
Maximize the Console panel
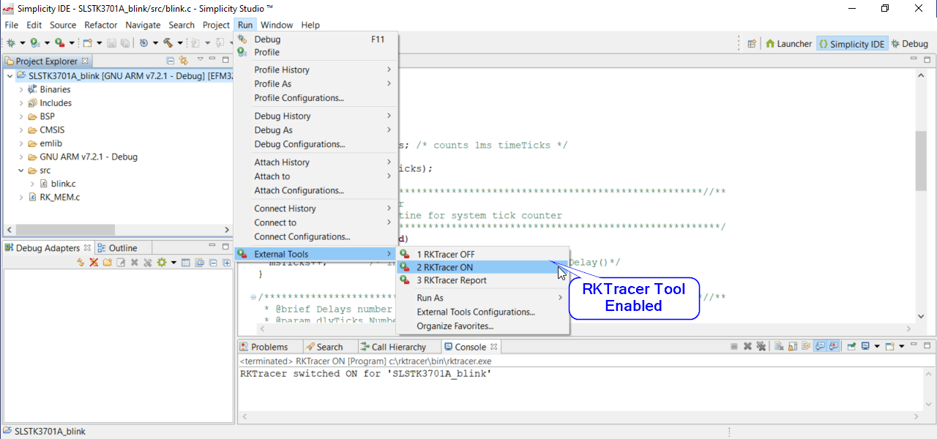pos(927,345)
